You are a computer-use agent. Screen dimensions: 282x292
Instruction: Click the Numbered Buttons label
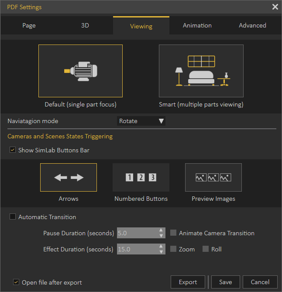click(x=141, y=199)
